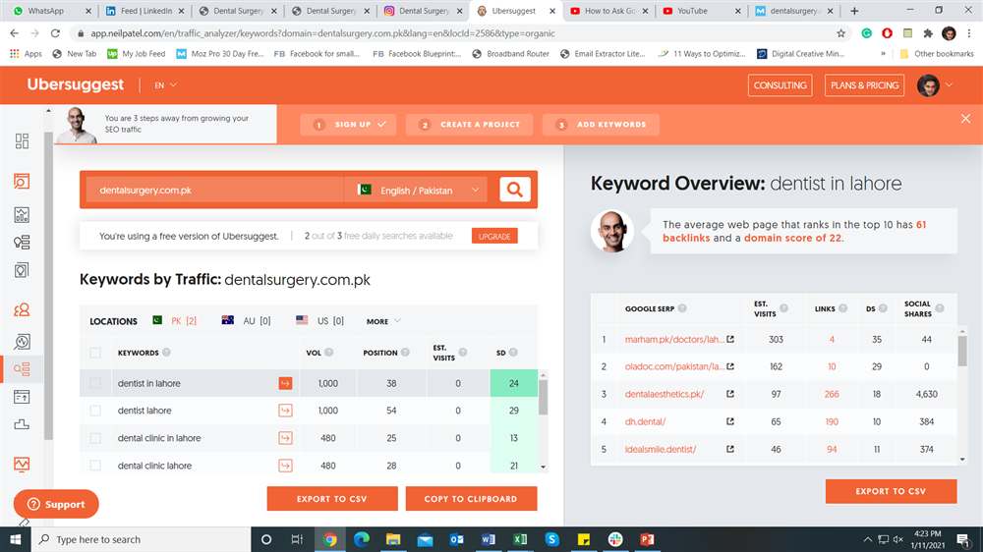This screenshot has width=983, height=552.
Task: Click the SD column info icon
Action: pos(513,353)
